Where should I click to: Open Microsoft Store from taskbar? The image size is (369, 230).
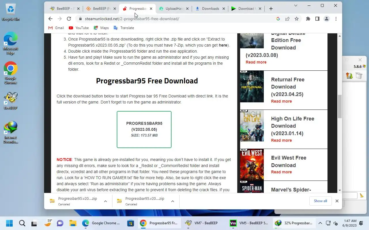131,223
